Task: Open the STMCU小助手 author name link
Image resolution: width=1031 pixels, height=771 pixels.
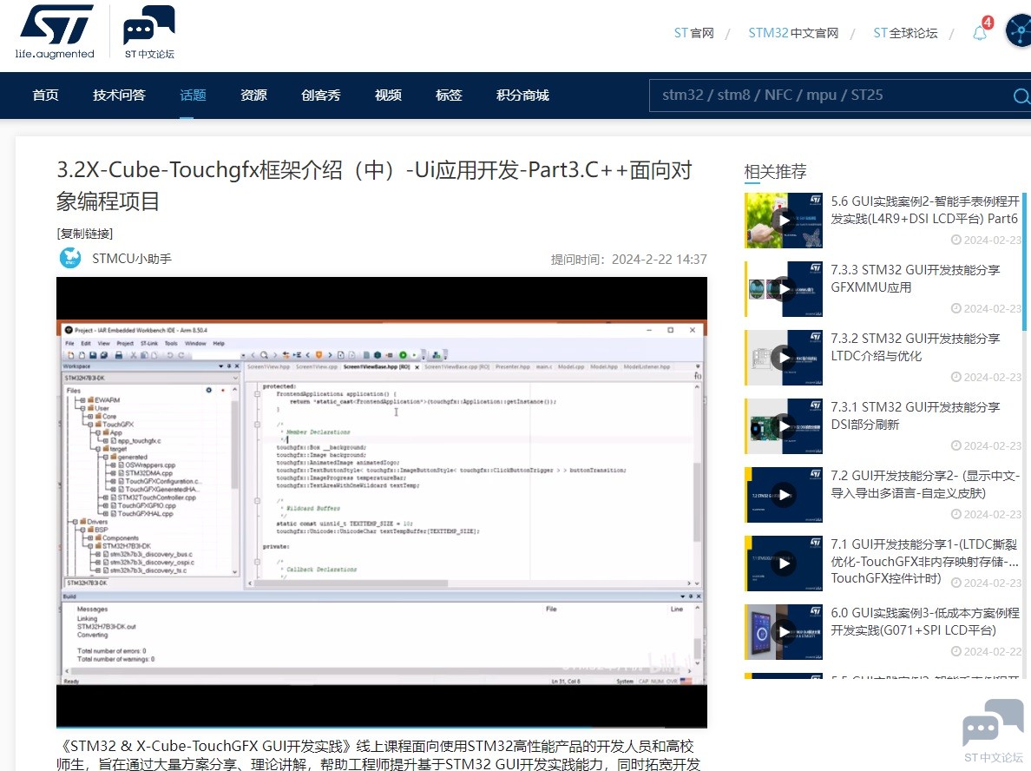Action: tap(132, 259)
